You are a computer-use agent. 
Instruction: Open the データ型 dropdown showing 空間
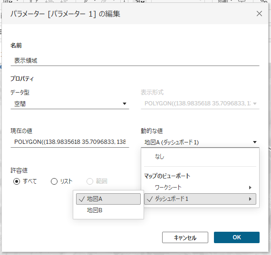pos(69,104)
